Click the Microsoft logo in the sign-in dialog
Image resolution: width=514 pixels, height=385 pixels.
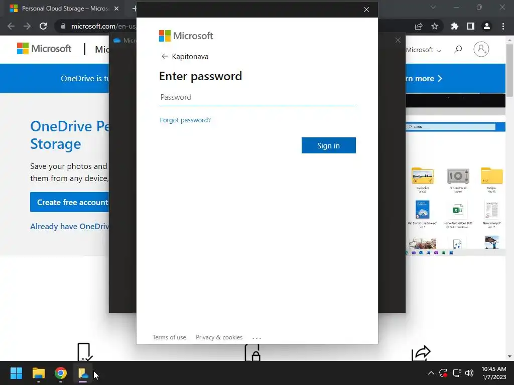[186, 36]
